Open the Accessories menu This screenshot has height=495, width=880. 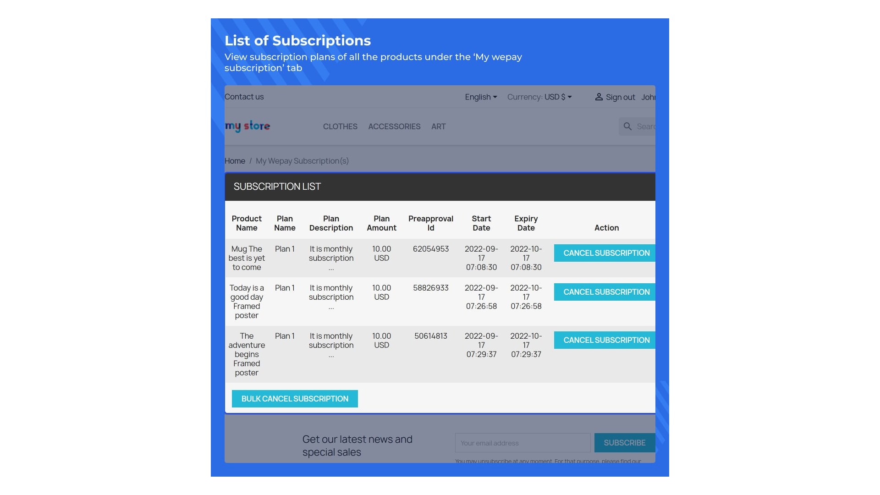[x=394, y=126]
